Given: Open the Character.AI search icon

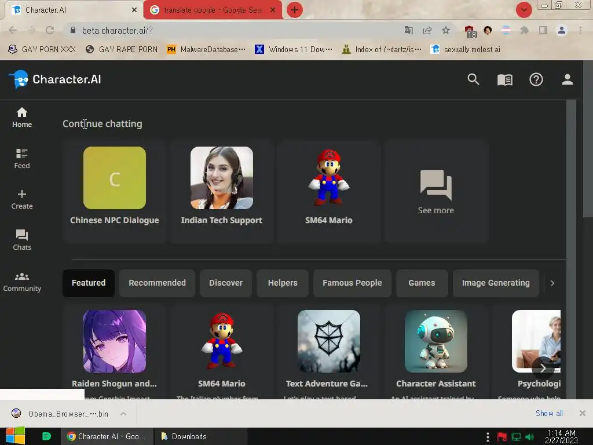Looking at the screenshot, I should (x=473, y=79).
